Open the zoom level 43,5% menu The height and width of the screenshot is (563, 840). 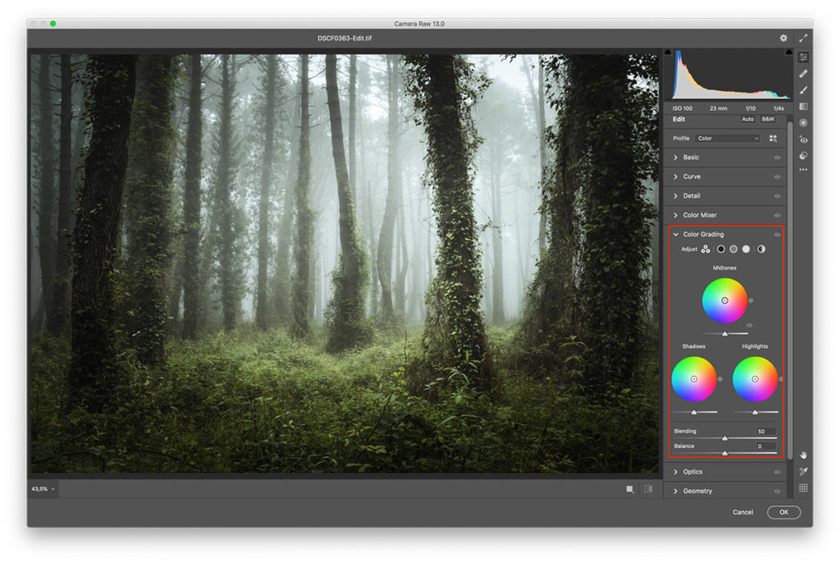click(x=43, y=489)
